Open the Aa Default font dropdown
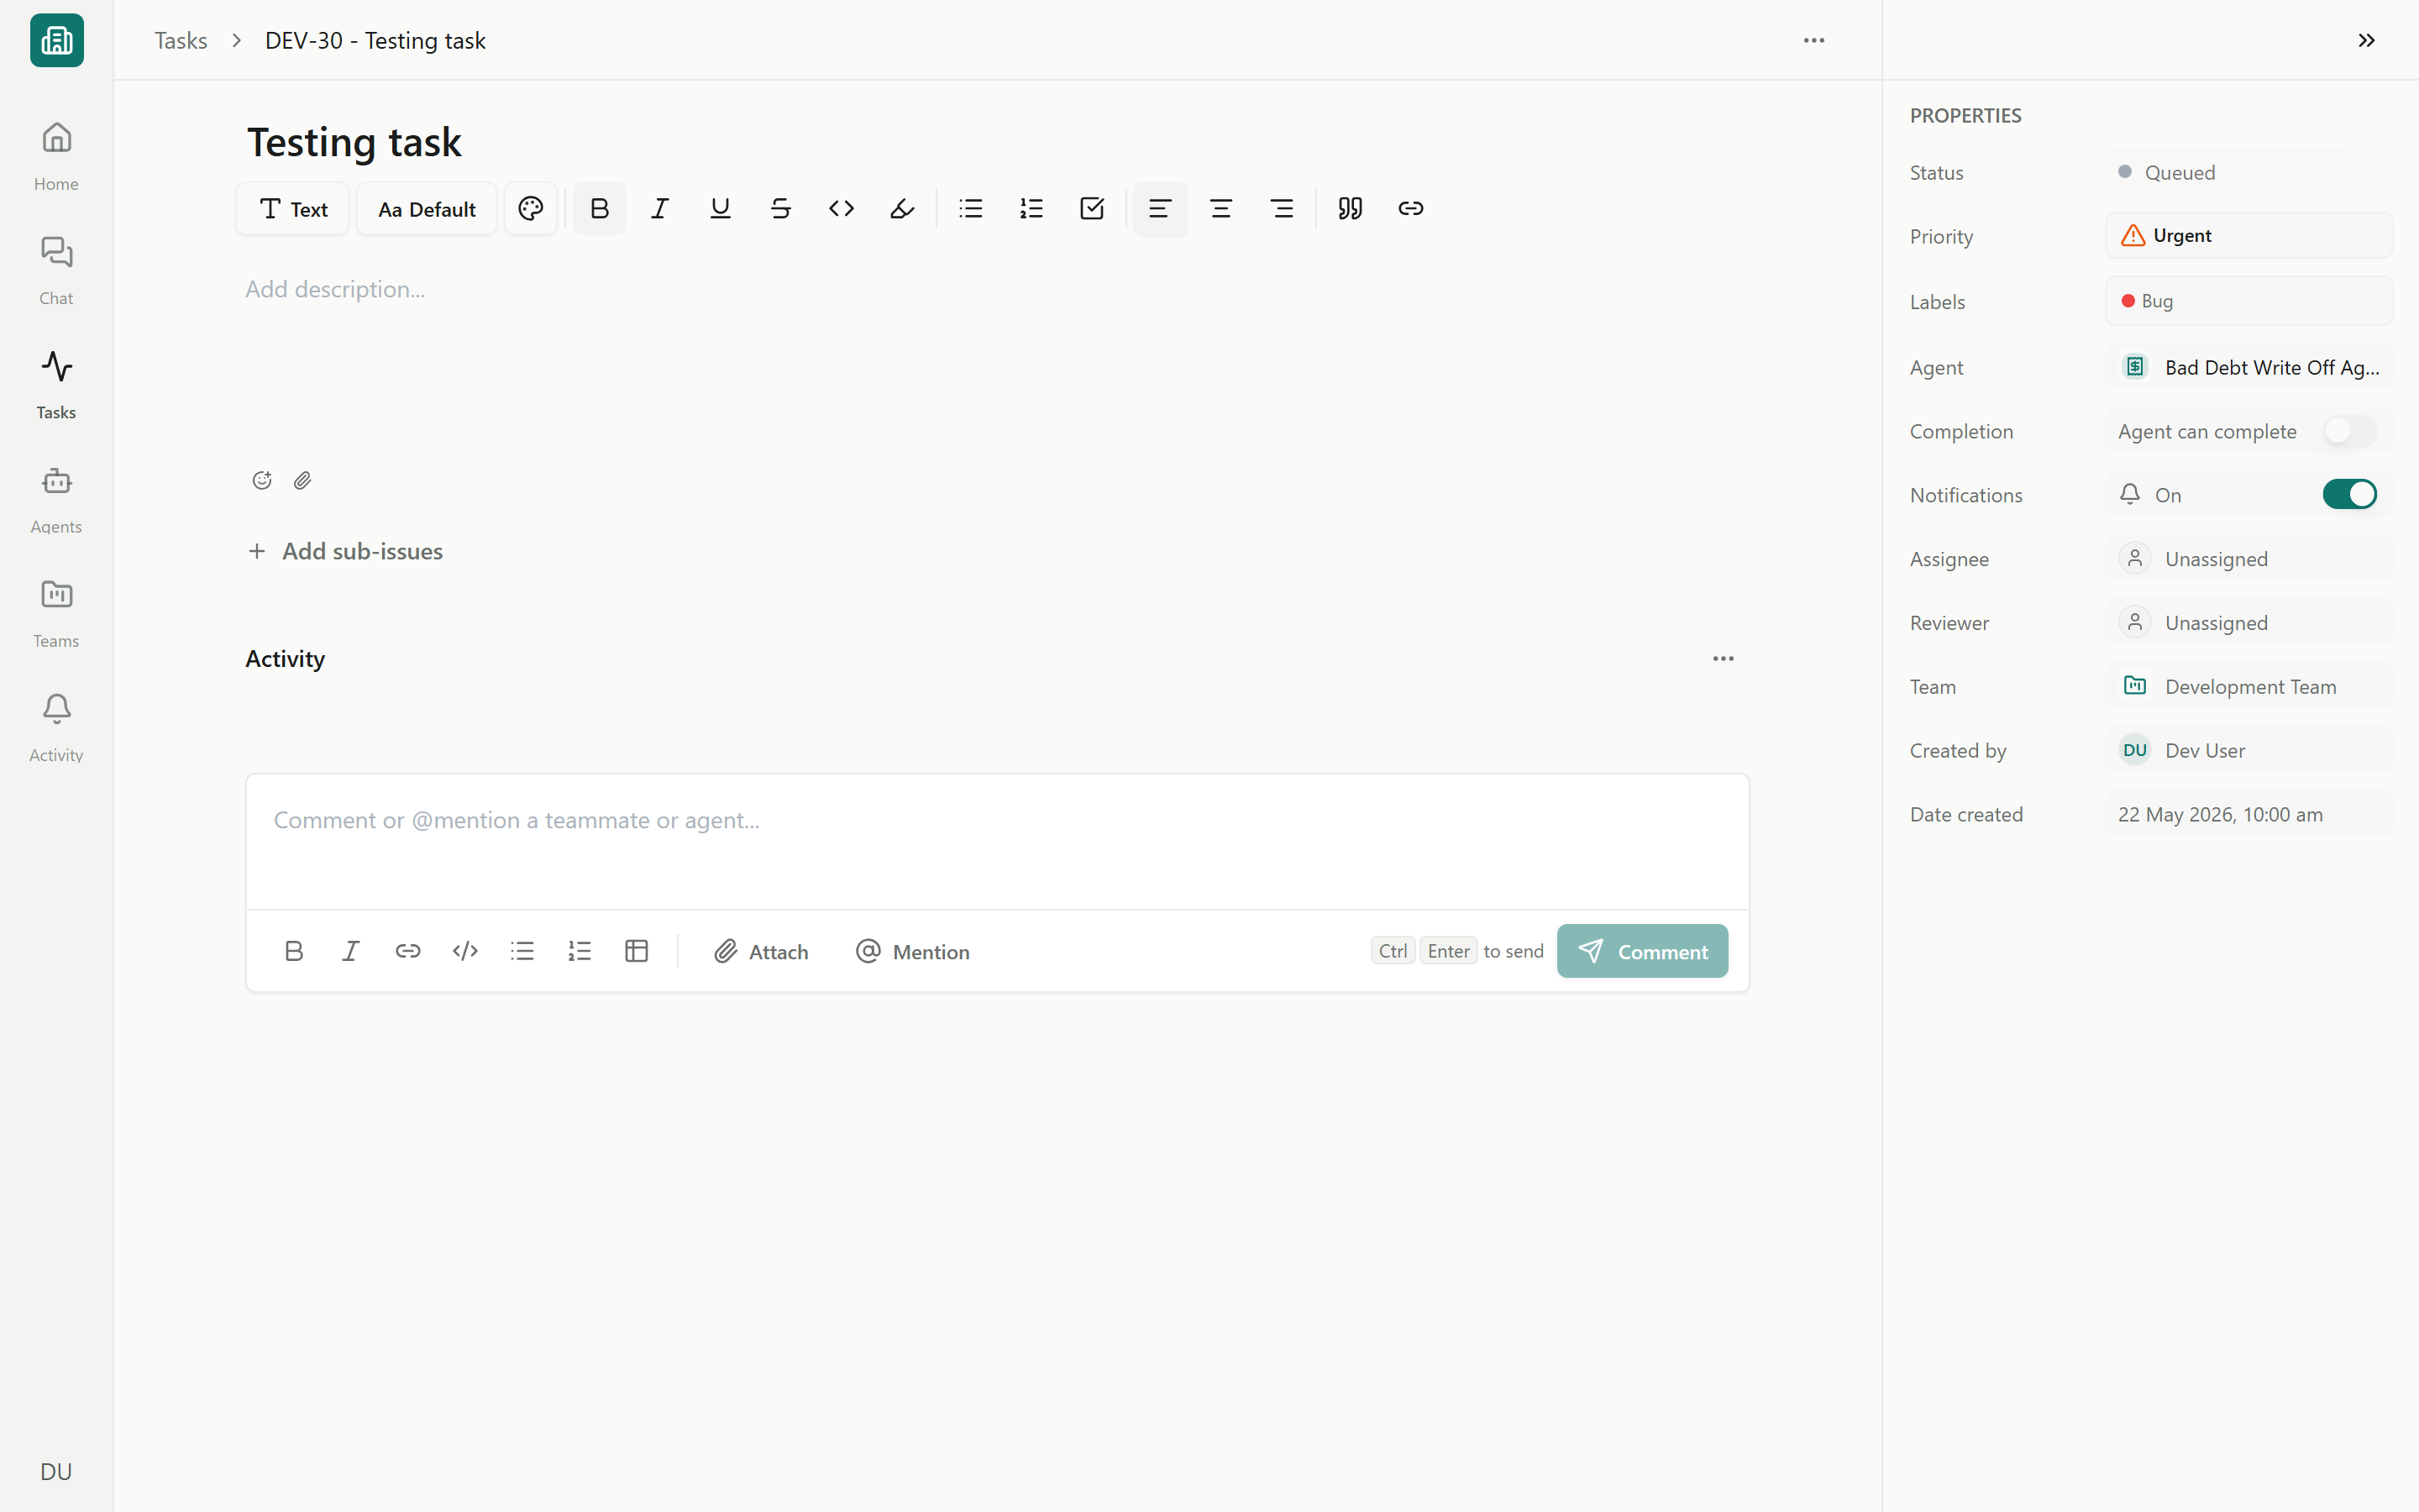Screen dimensions: 2419x1512 click(x=427, y=208)
